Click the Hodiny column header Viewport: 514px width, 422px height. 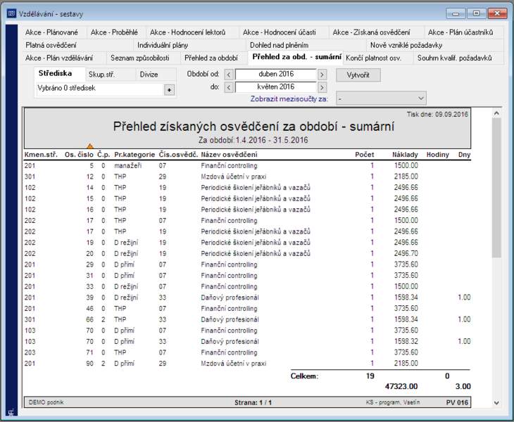coord(438,155)
